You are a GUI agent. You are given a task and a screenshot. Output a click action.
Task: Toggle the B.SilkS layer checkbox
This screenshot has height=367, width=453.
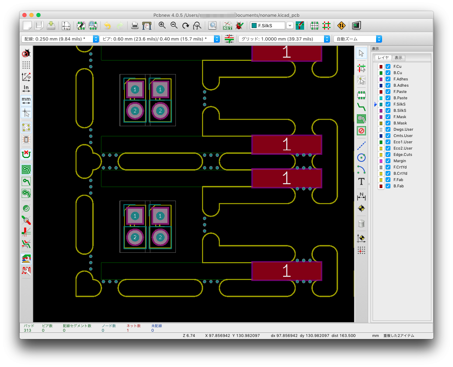pyautogui.click(x=388, y=110)
